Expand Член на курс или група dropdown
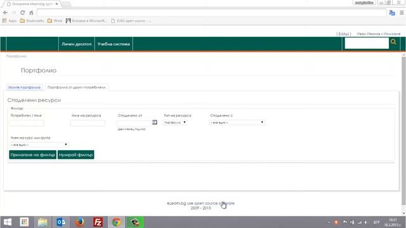Image resolution: width=406 pixels, height=228 pixels. tap(39, 144)
